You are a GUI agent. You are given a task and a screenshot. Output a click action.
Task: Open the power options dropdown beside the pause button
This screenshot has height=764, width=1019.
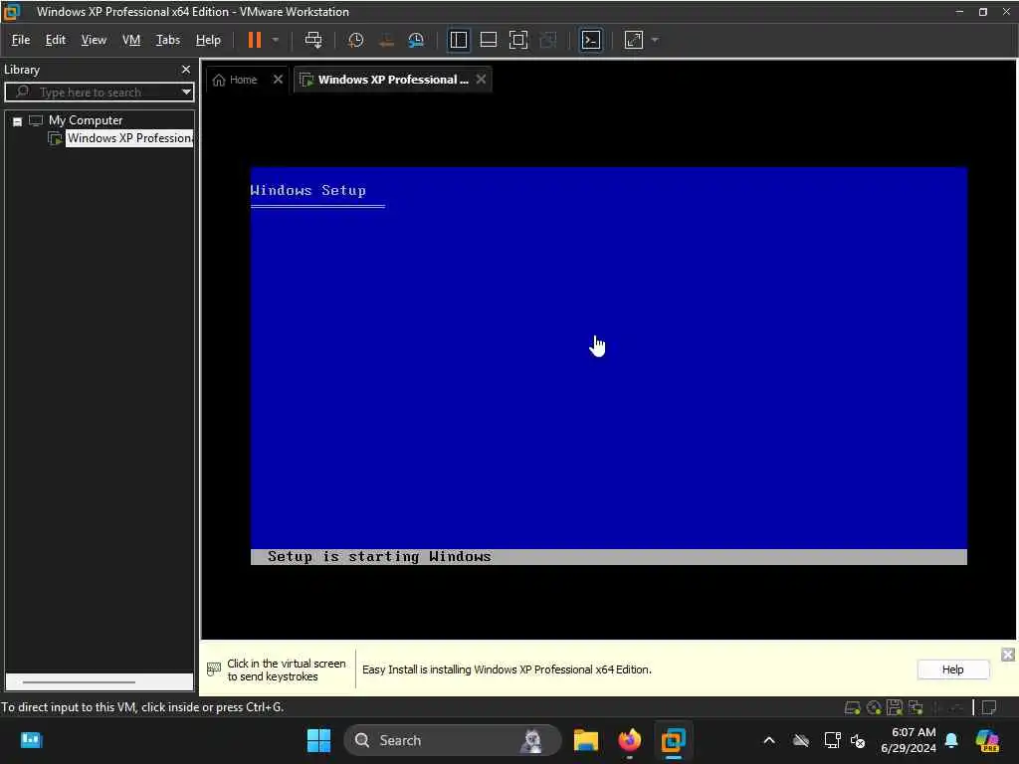point(276,40)
